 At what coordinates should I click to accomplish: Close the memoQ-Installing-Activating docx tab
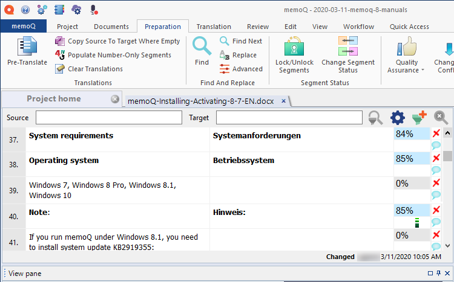point(284,101)
